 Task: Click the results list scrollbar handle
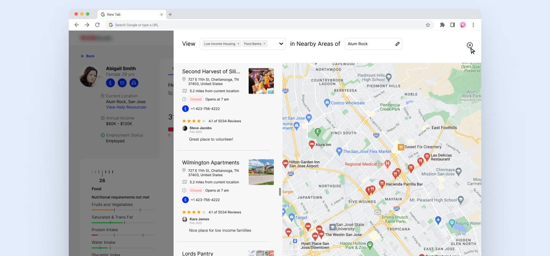click(x=280, y=192)
